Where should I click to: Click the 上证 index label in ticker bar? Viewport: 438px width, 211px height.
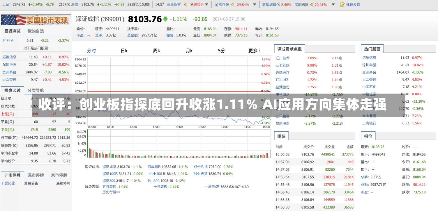pos(6,5)
